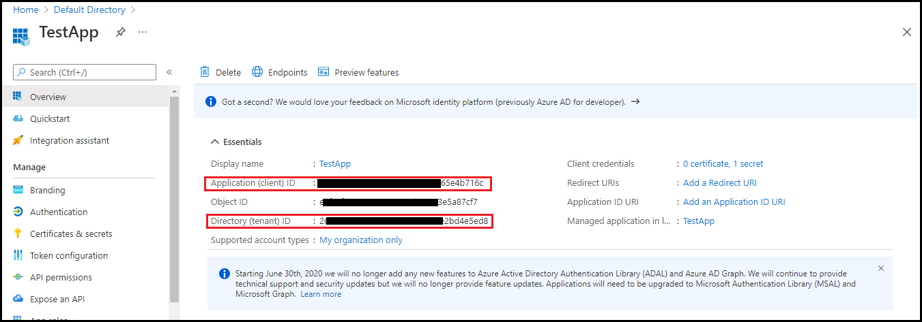
Task: Click the Certificates & secrets key icon
Action: point(18,234)
